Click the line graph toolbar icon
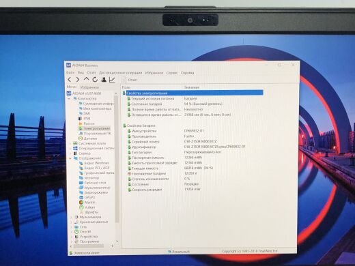 112,80
